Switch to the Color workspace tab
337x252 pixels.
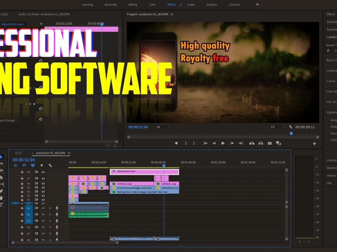(152, 5)
